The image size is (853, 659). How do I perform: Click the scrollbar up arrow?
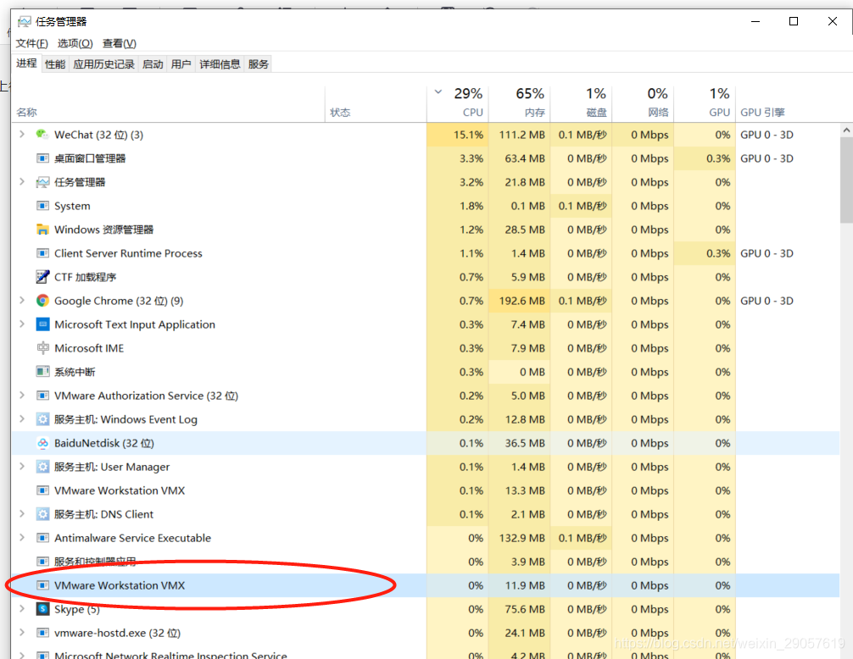click(846, 130)
